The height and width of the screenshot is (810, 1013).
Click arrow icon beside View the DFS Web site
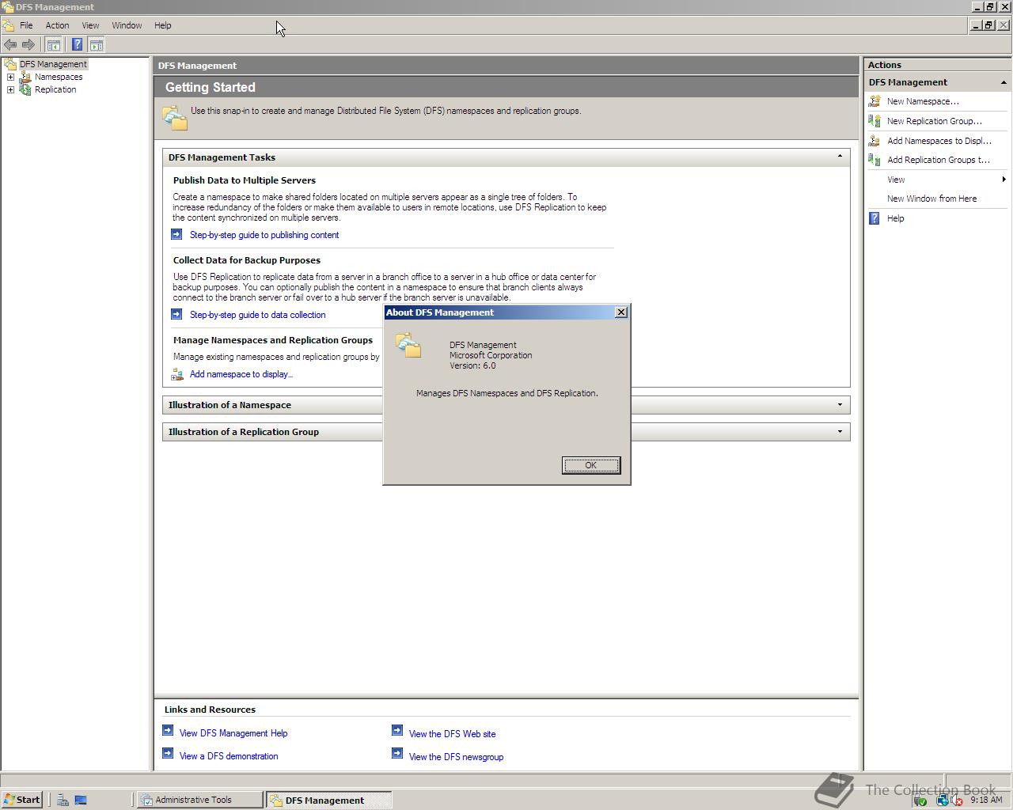(x=397, y=730)
